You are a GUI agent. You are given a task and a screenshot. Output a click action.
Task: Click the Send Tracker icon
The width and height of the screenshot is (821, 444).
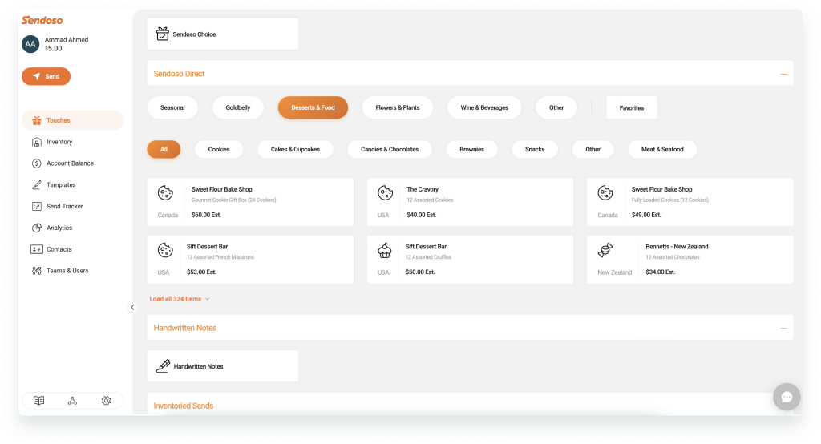[x=37, y=206]
